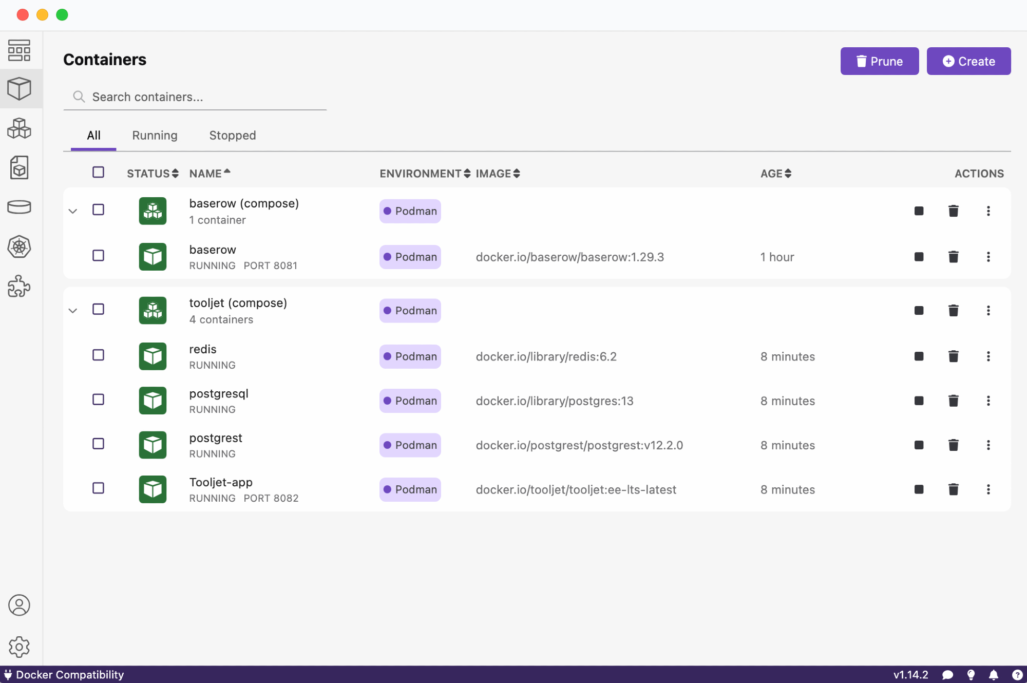Screen dimensions: 1027x683
Task: Collapse the baserow (compose) group
Action: coord(73,211)
